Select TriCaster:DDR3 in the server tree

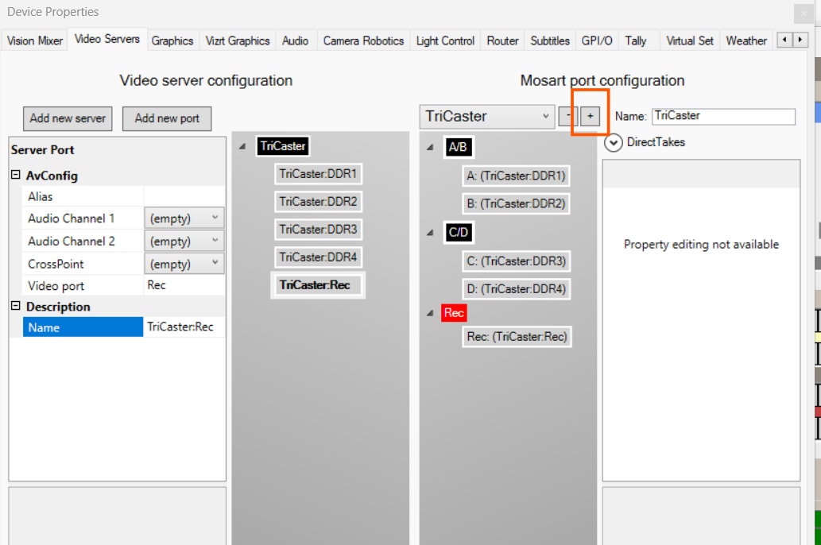pyautogui.click(x=318, y=230)
